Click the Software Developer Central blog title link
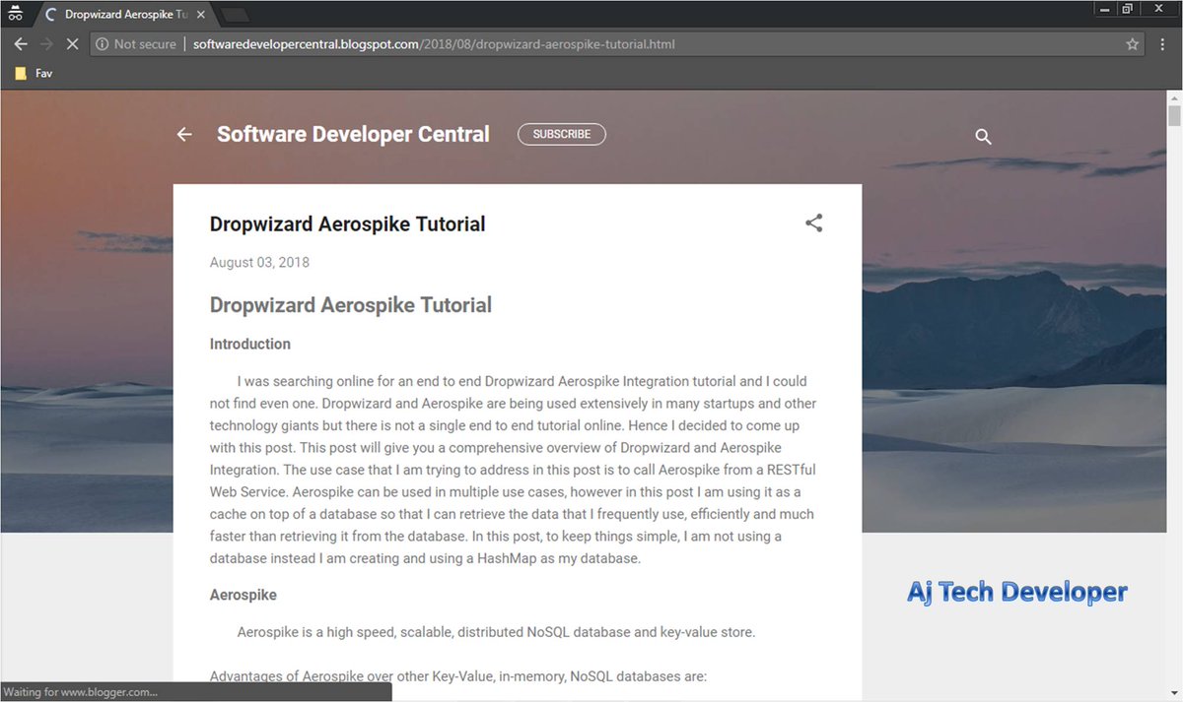This screenshot has height=702, width=1183. (x=353, y=134)
